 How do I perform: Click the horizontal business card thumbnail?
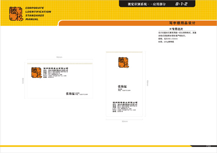click(x=60, y=80)
